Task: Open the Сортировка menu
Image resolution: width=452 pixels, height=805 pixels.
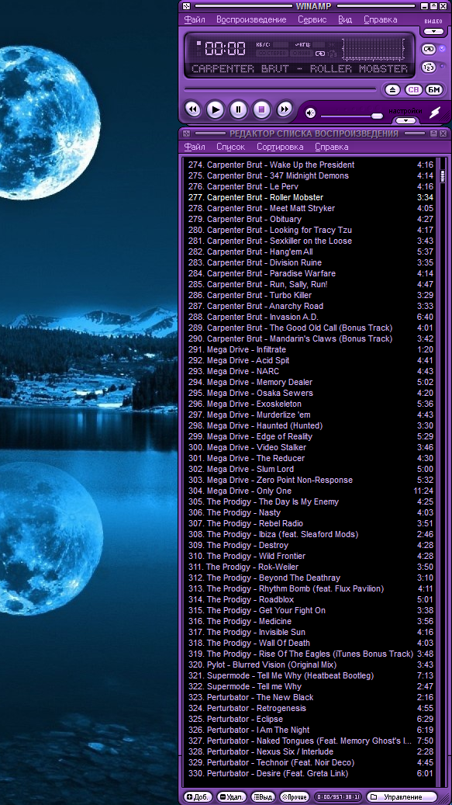Action: [x=280, y=147]
